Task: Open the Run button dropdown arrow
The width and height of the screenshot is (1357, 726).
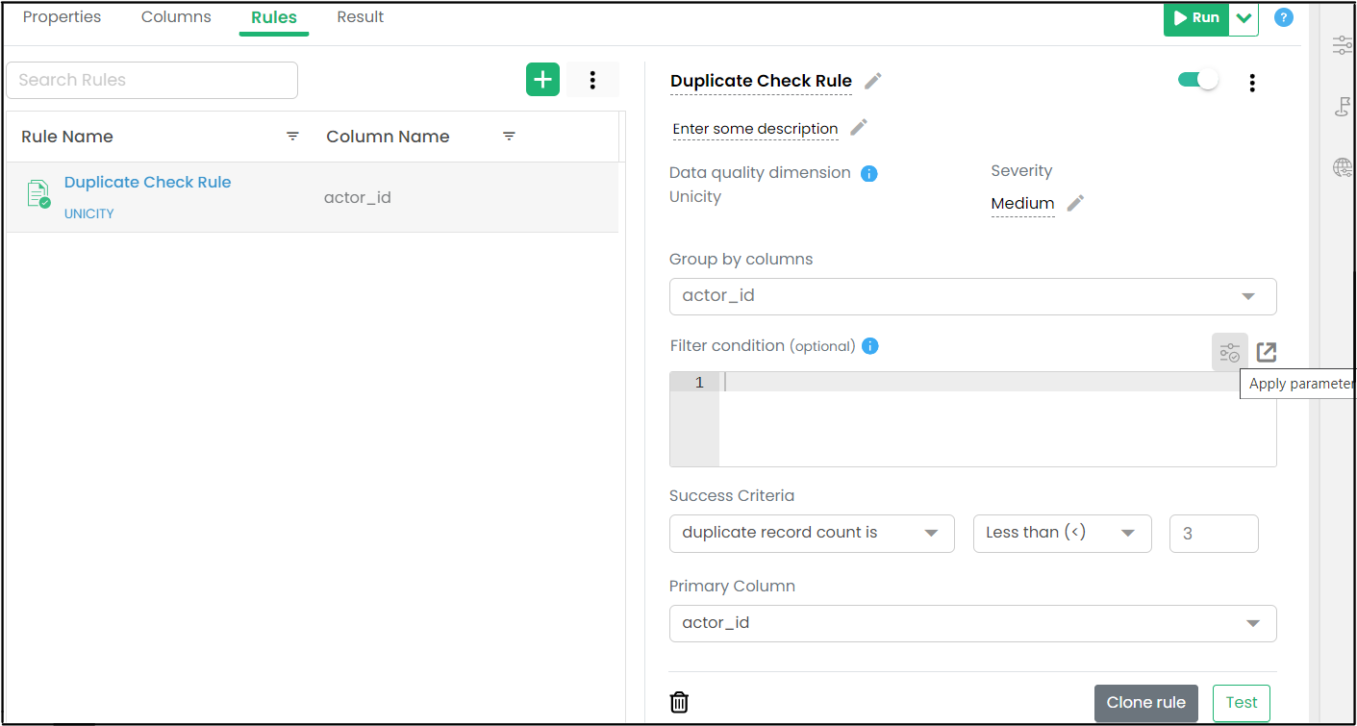Action: pyautogui.click(x=1244, y=18)
